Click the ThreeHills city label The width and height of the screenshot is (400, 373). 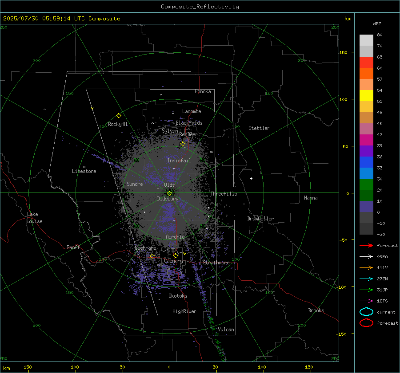[224, 194]
